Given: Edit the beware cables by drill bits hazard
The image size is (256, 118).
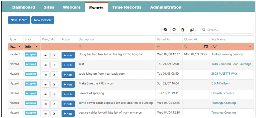Looking at the screenshot, I should tap(54, 114).
